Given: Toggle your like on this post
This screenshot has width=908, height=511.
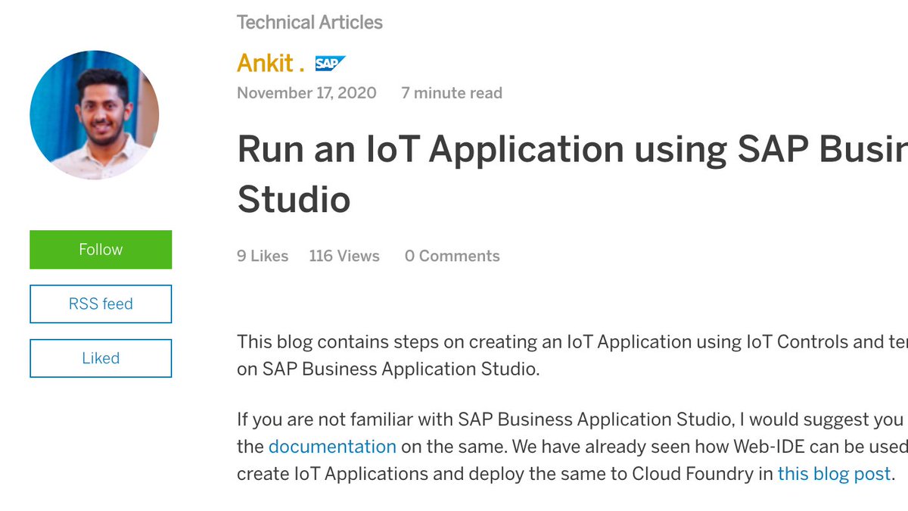Looking at the screenshot, I should pos(101,357).
